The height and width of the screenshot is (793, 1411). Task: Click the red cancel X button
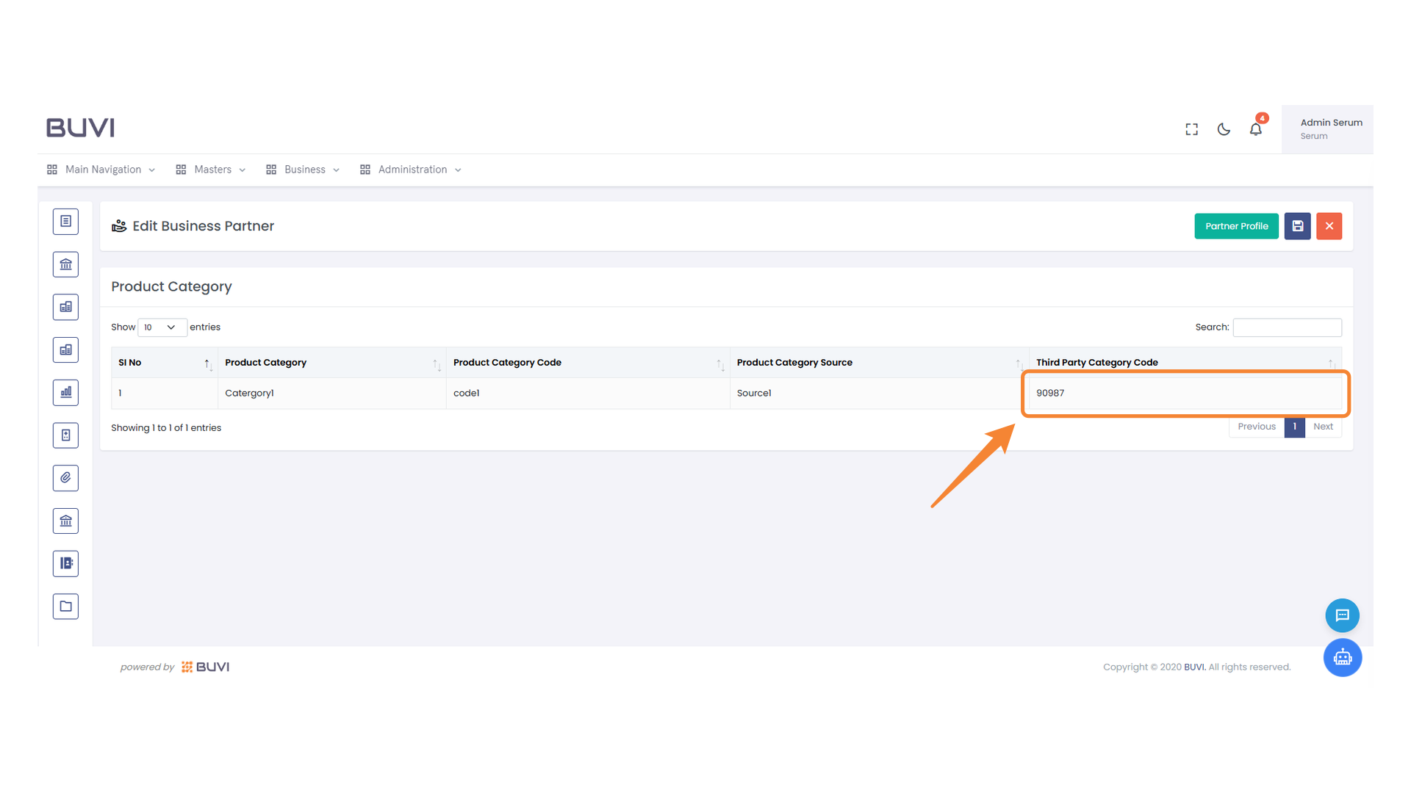click(x=1329, y=226)
